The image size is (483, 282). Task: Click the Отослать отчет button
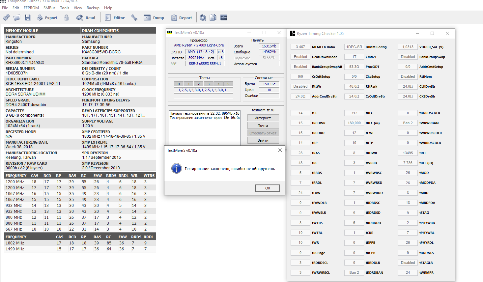point(263,133)
